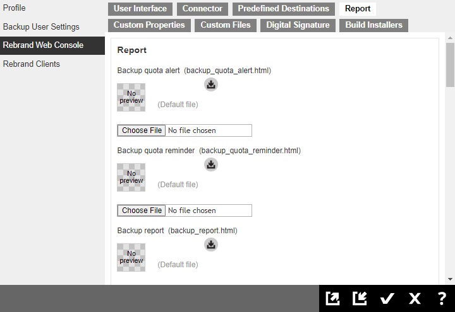
Task: Click (Default file) under Backup quota alert
Action: pos(178,105)
